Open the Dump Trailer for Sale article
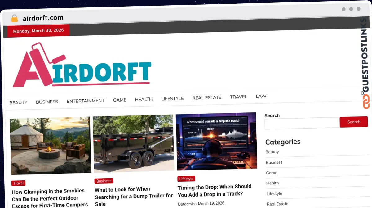372x208 pixels. coord(134,197)
